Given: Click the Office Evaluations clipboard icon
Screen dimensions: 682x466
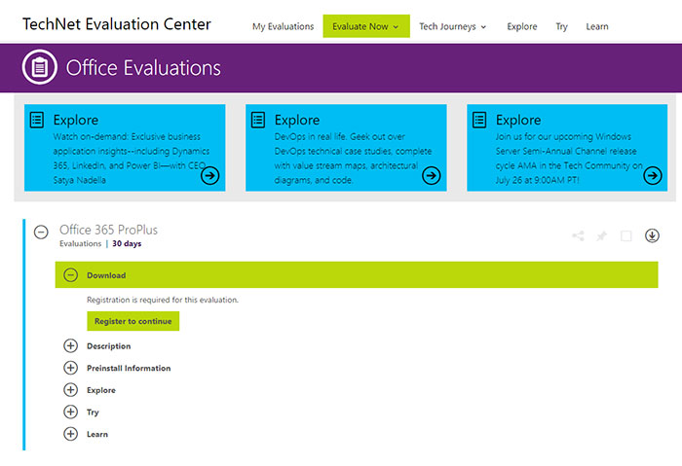Looking at the screenshot, I should tap(40, 67).
